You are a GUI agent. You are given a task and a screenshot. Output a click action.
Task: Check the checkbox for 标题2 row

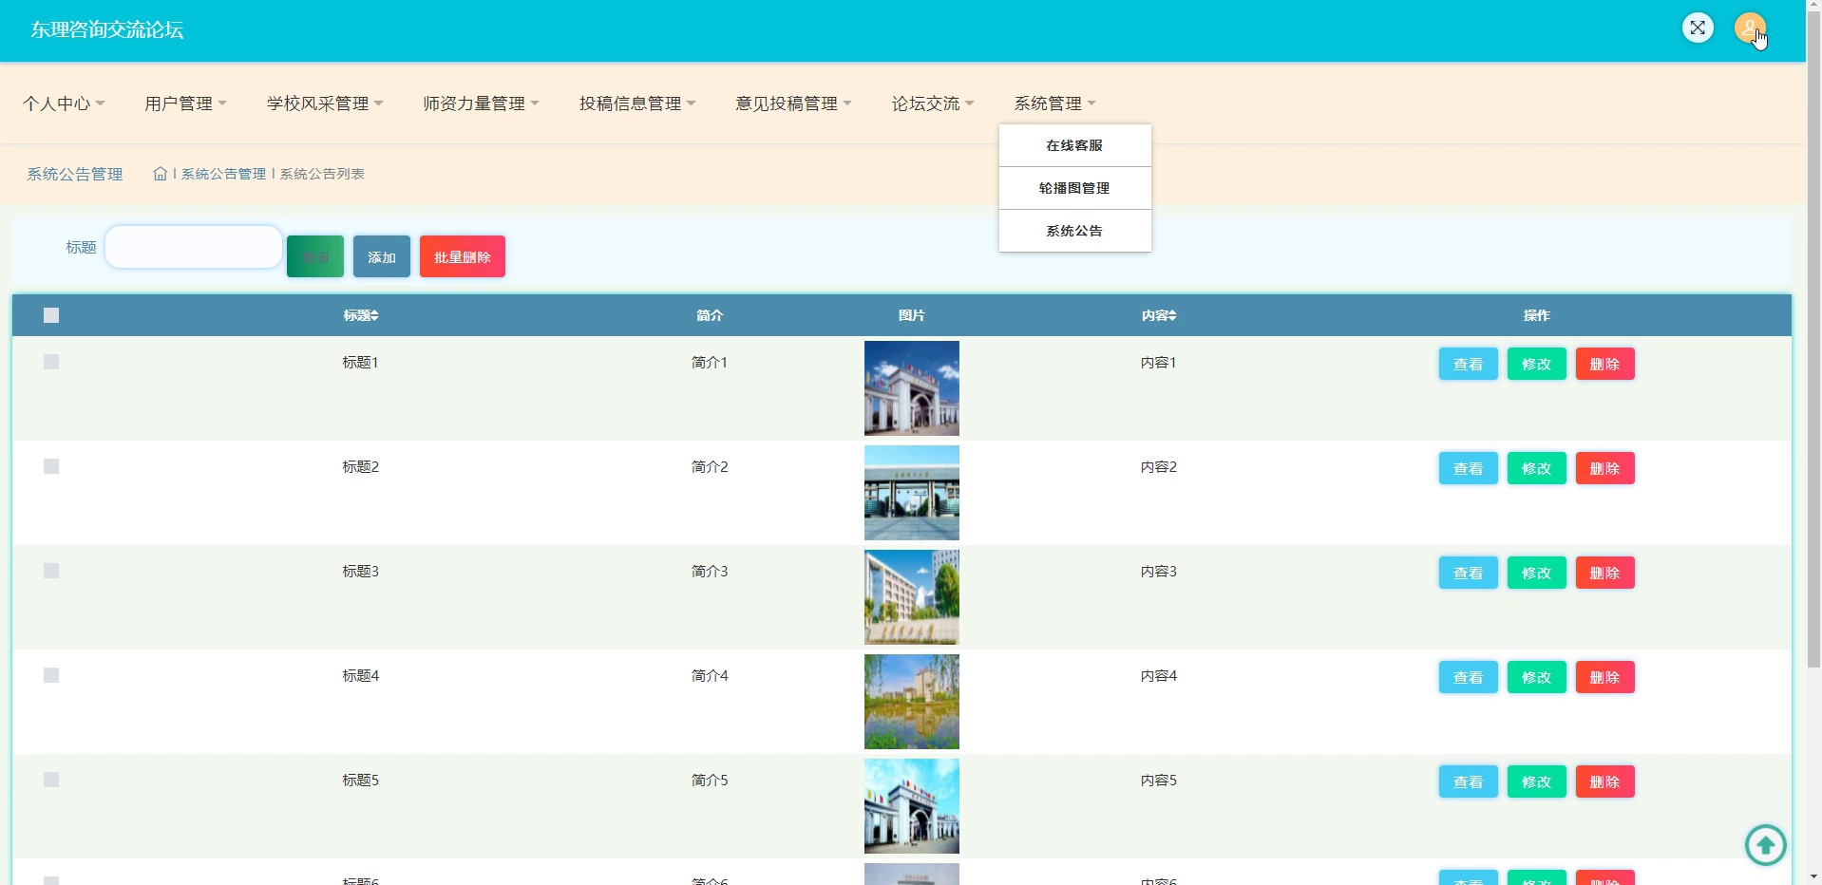[x=51, y=466]
